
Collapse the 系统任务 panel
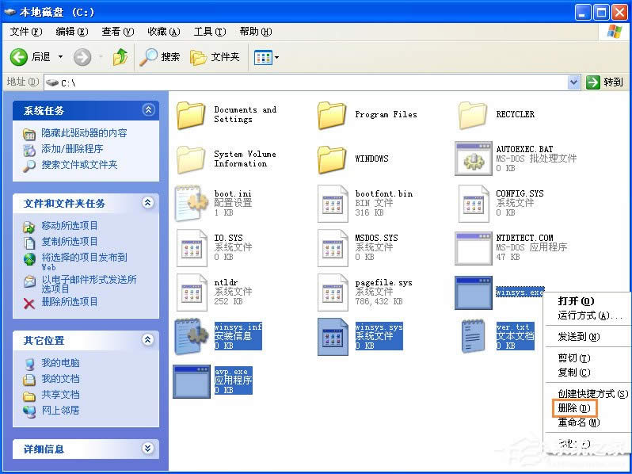pos(148,110)
